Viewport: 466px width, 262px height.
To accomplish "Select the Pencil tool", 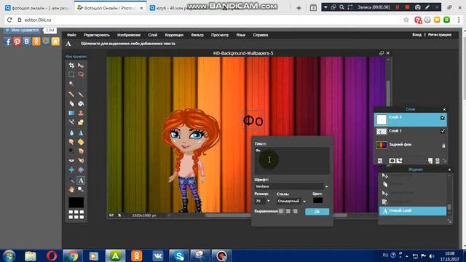I will pos(71,95).
